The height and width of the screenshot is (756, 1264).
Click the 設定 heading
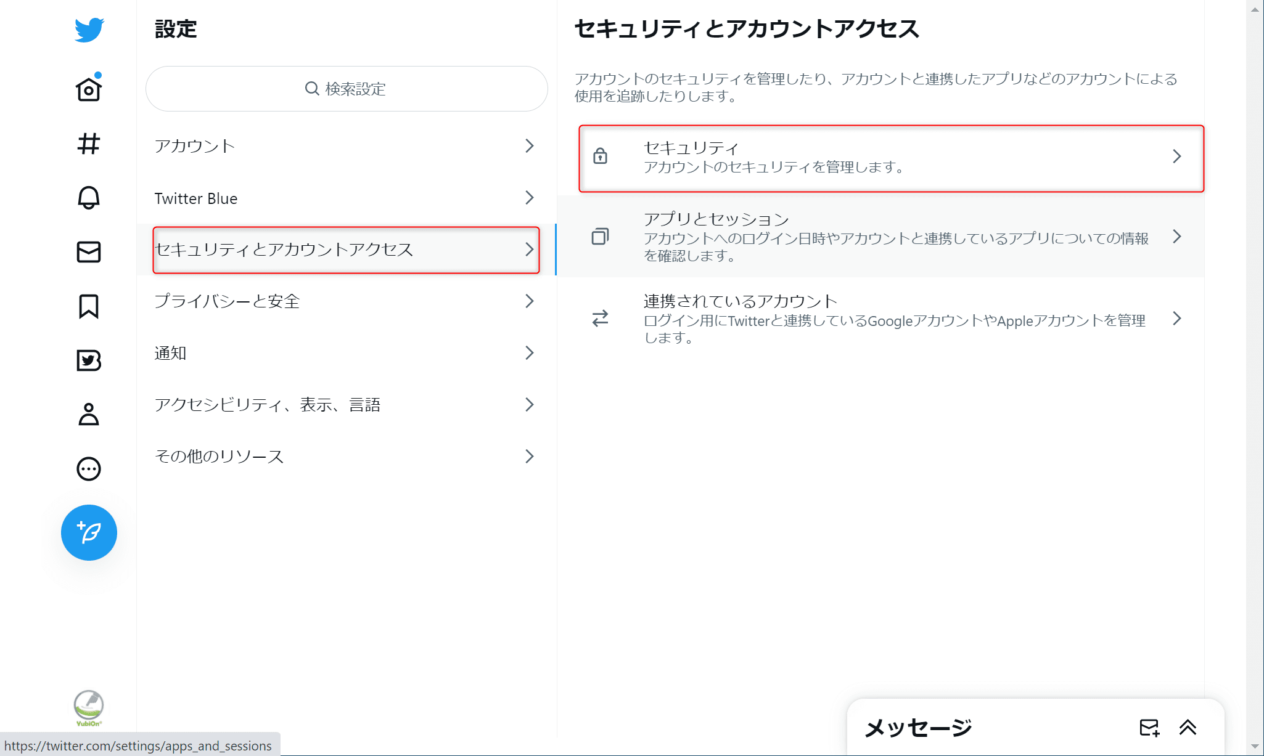point(176,29)
